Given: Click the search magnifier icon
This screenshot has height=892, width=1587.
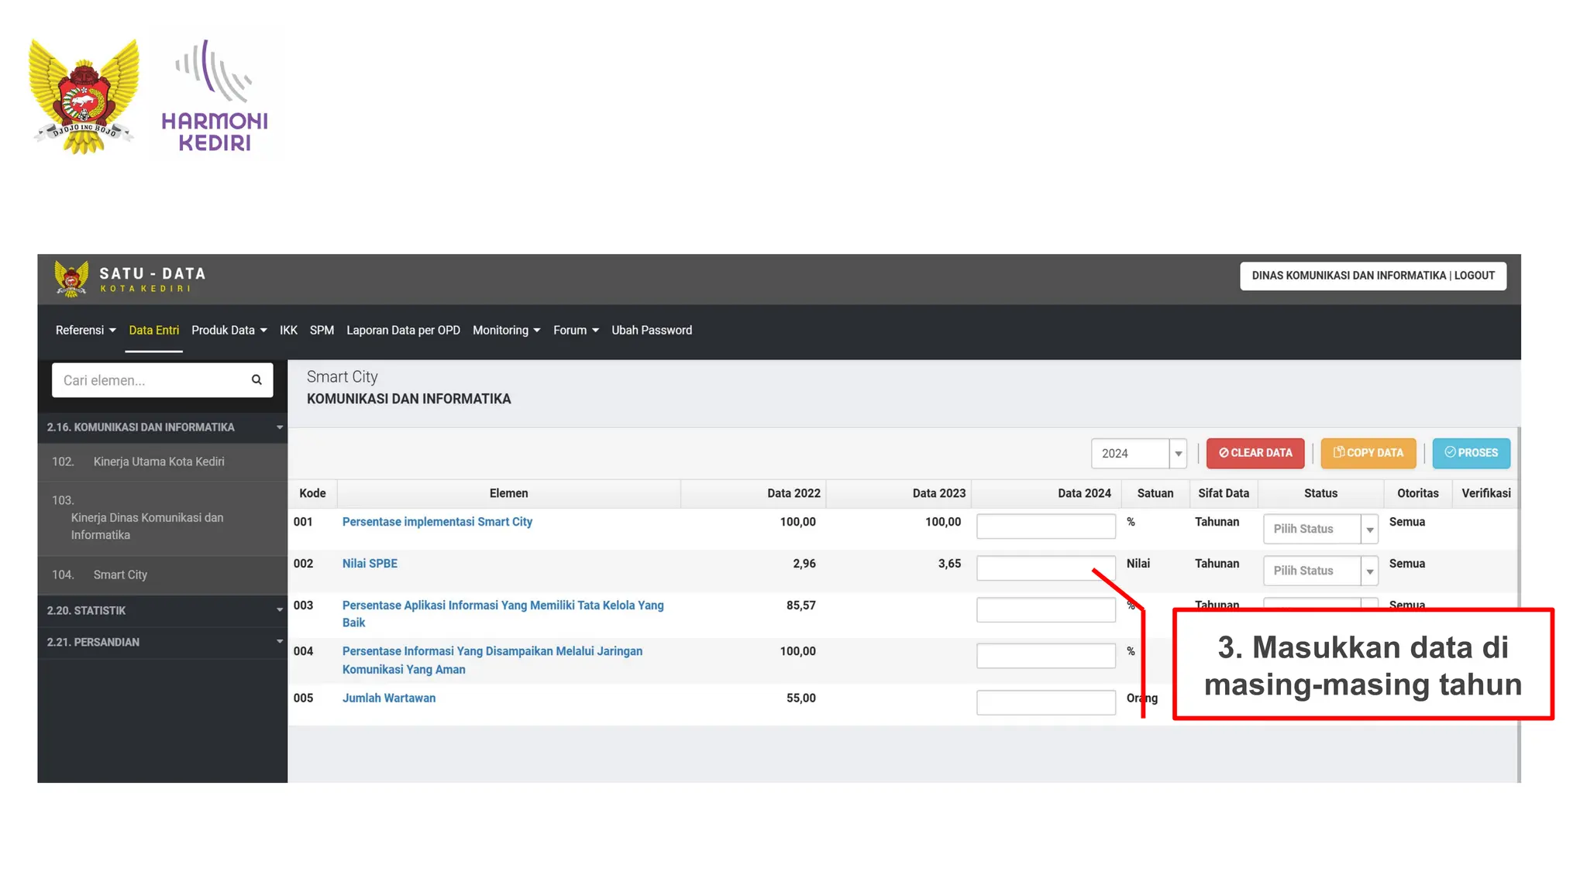Looking at the screenshot, I should [256, 380].
